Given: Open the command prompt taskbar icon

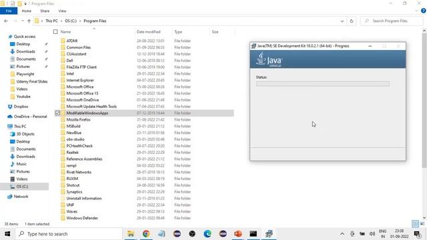Looking at the screenshot, I should [x=254, y=234].
